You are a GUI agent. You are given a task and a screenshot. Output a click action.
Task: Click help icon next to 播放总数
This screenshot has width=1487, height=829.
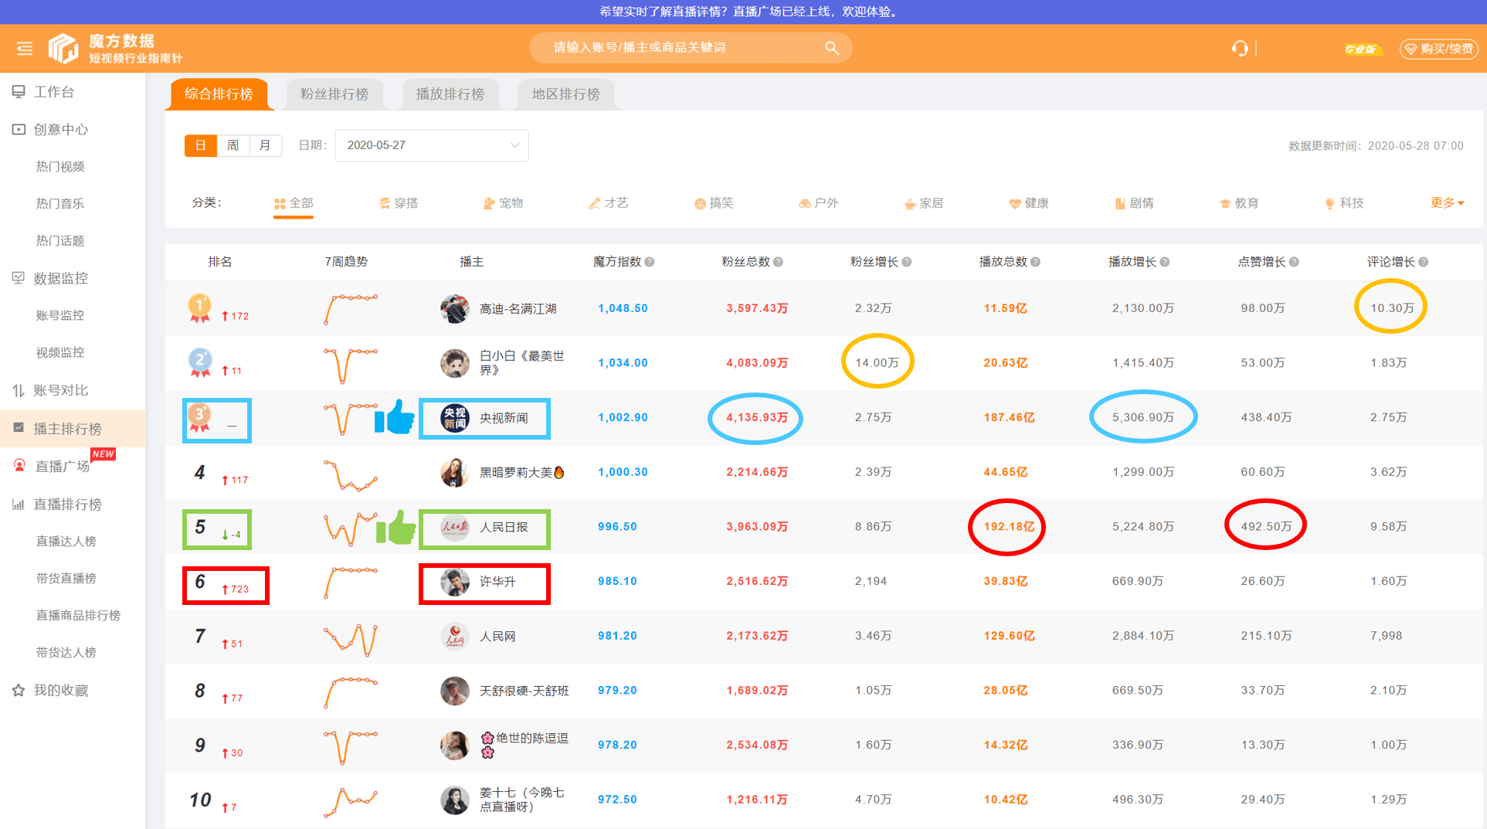pyautogui.click(x=1035, y=262)
